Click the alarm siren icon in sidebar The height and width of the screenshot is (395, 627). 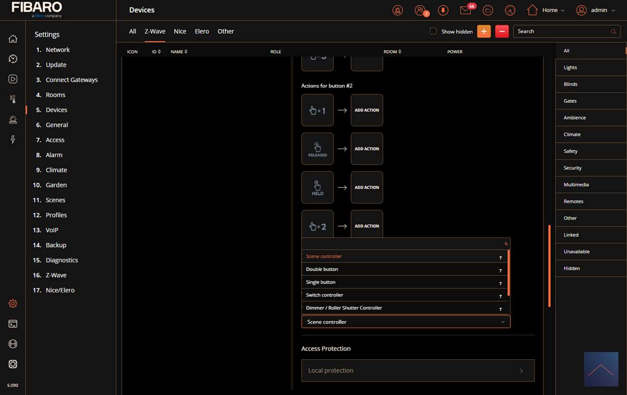[13, 120]
